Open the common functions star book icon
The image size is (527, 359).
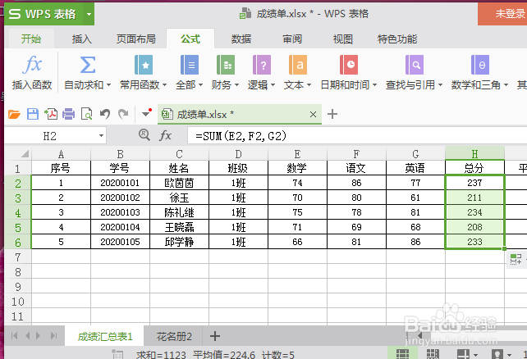pos(144,65)
